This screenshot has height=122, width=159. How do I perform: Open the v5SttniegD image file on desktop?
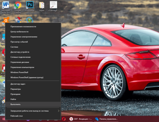click(x=54, y=6)
